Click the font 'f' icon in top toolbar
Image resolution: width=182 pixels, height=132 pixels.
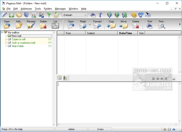[x=100, y=15]
